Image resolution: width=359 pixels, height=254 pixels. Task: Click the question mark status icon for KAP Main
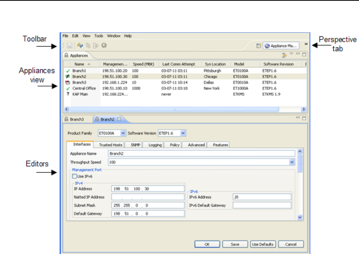coord(68,94)
